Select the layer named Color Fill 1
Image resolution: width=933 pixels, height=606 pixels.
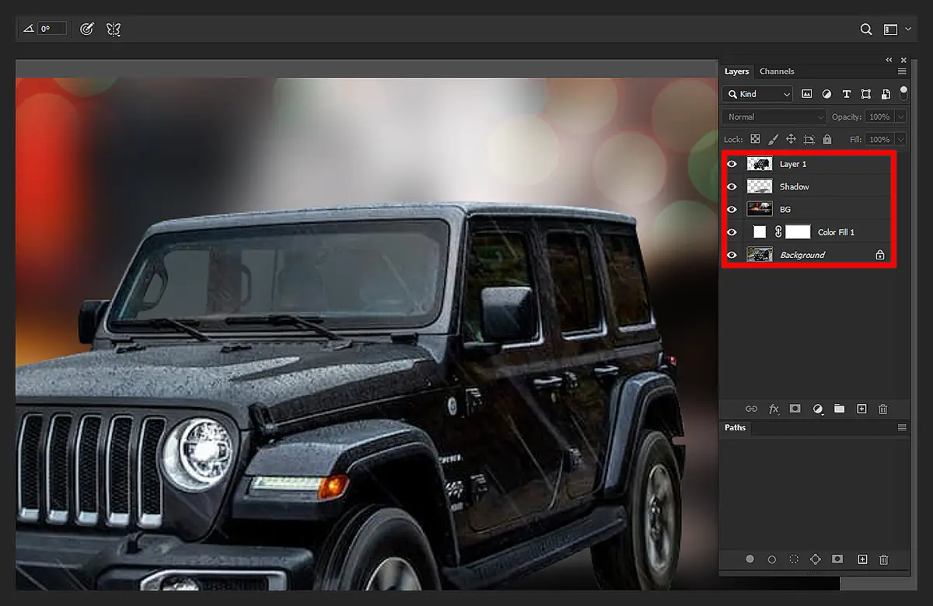[x=837, y=232]
